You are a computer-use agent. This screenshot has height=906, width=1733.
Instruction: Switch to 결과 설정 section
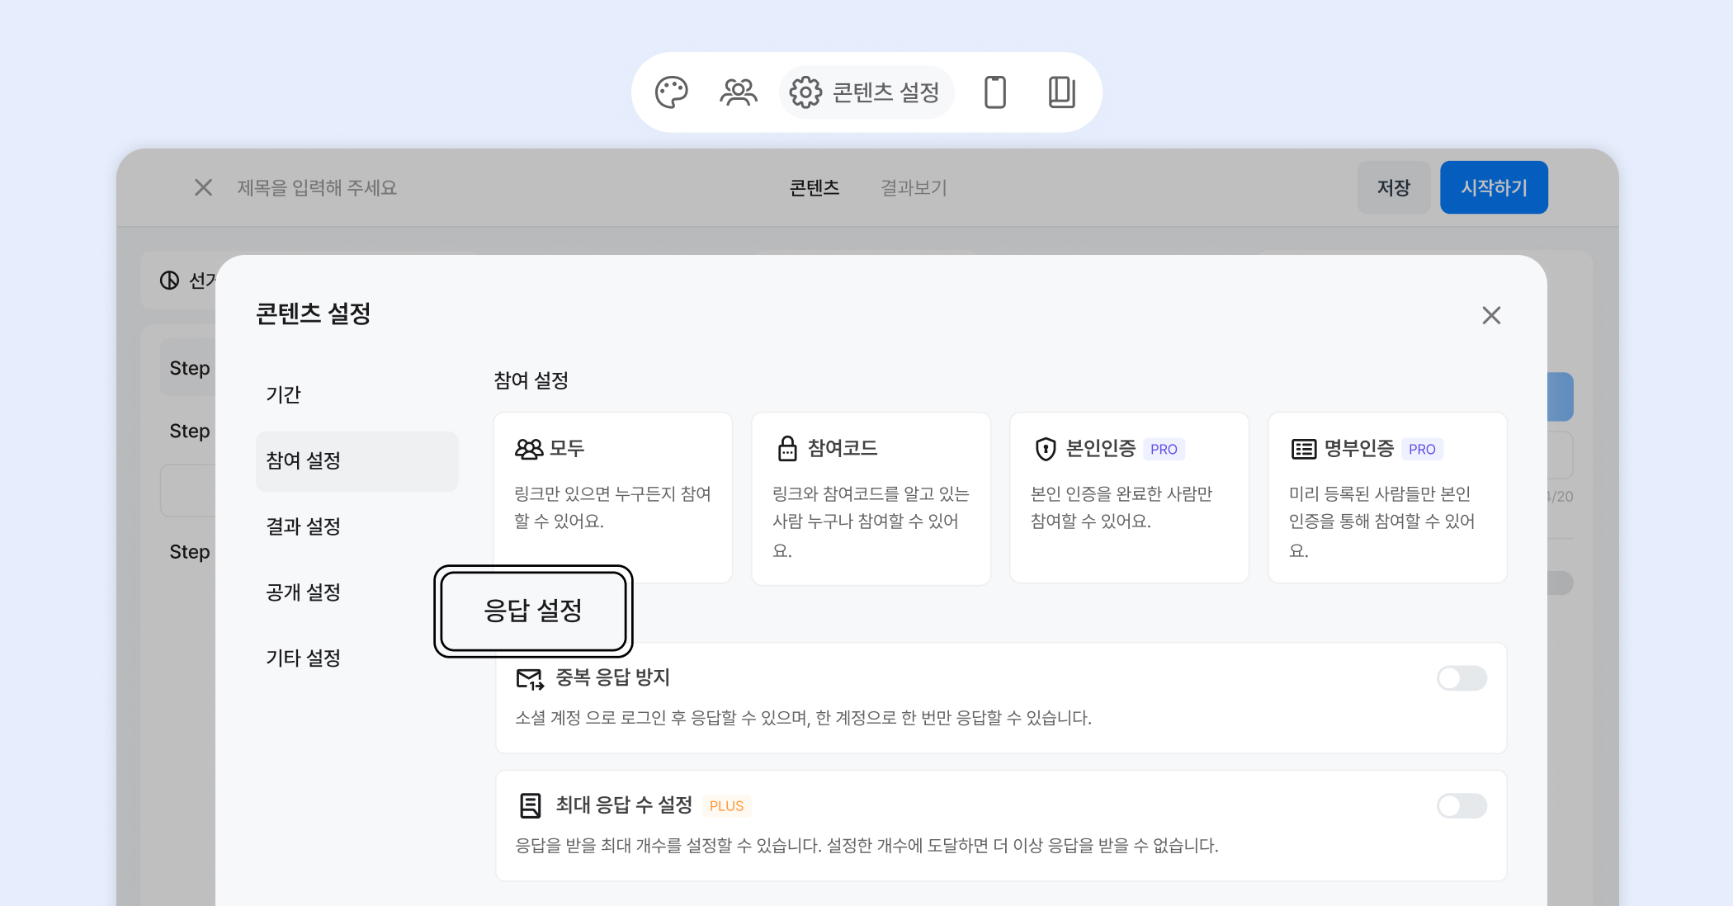[304, 526]
